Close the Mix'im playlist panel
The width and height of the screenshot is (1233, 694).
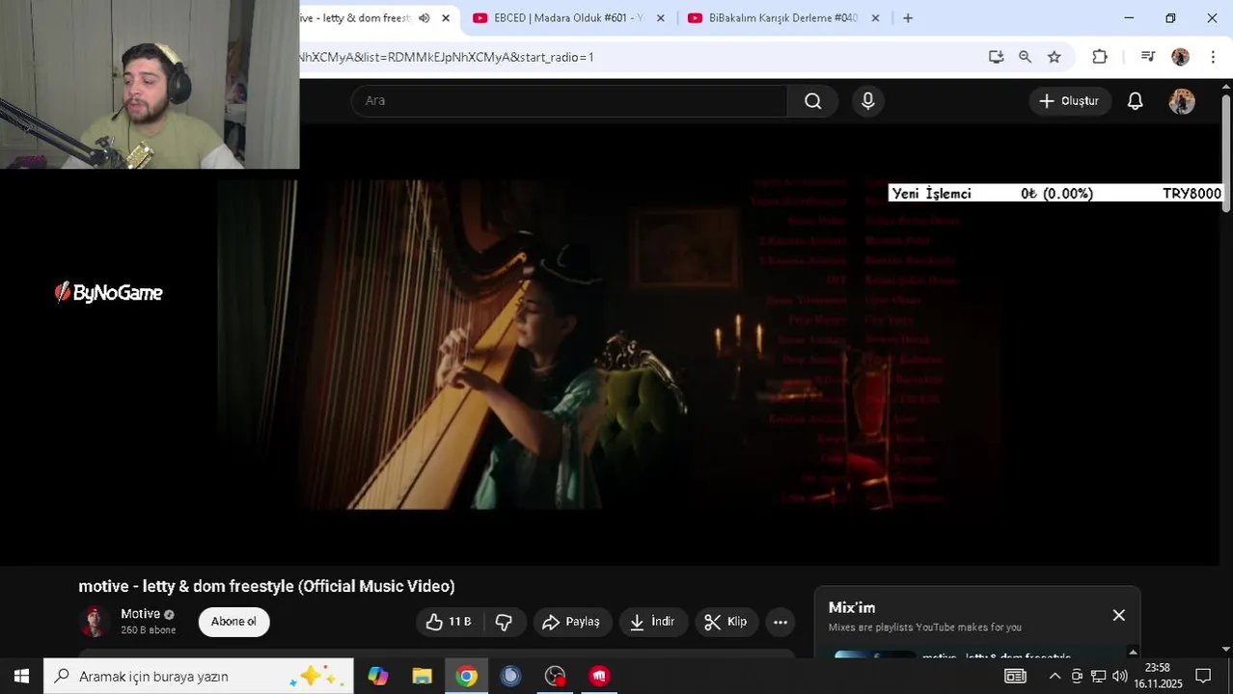[1119, 615]
